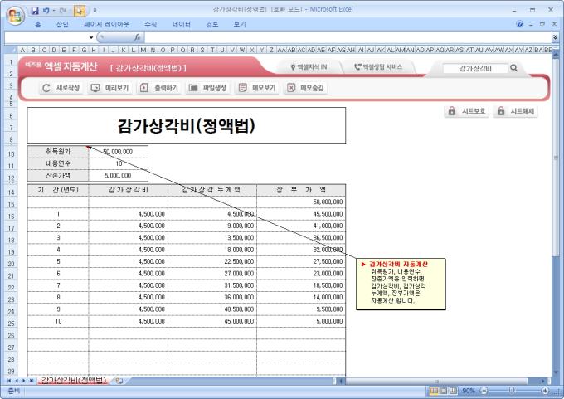This screenshot has height=399, width=564.
Task: Click the insert function fx icon
Action: [137, 37]
